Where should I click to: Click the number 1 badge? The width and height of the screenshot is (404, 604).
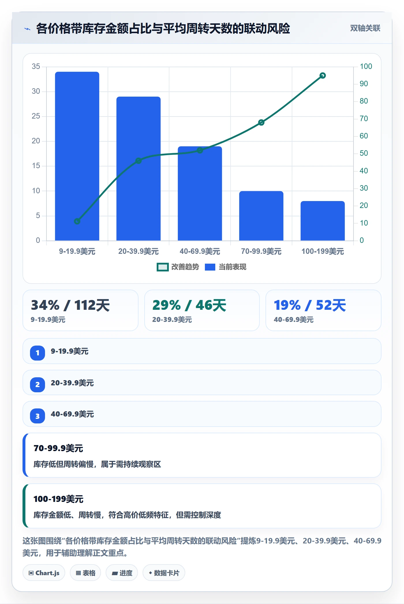(x=38, y=353)
